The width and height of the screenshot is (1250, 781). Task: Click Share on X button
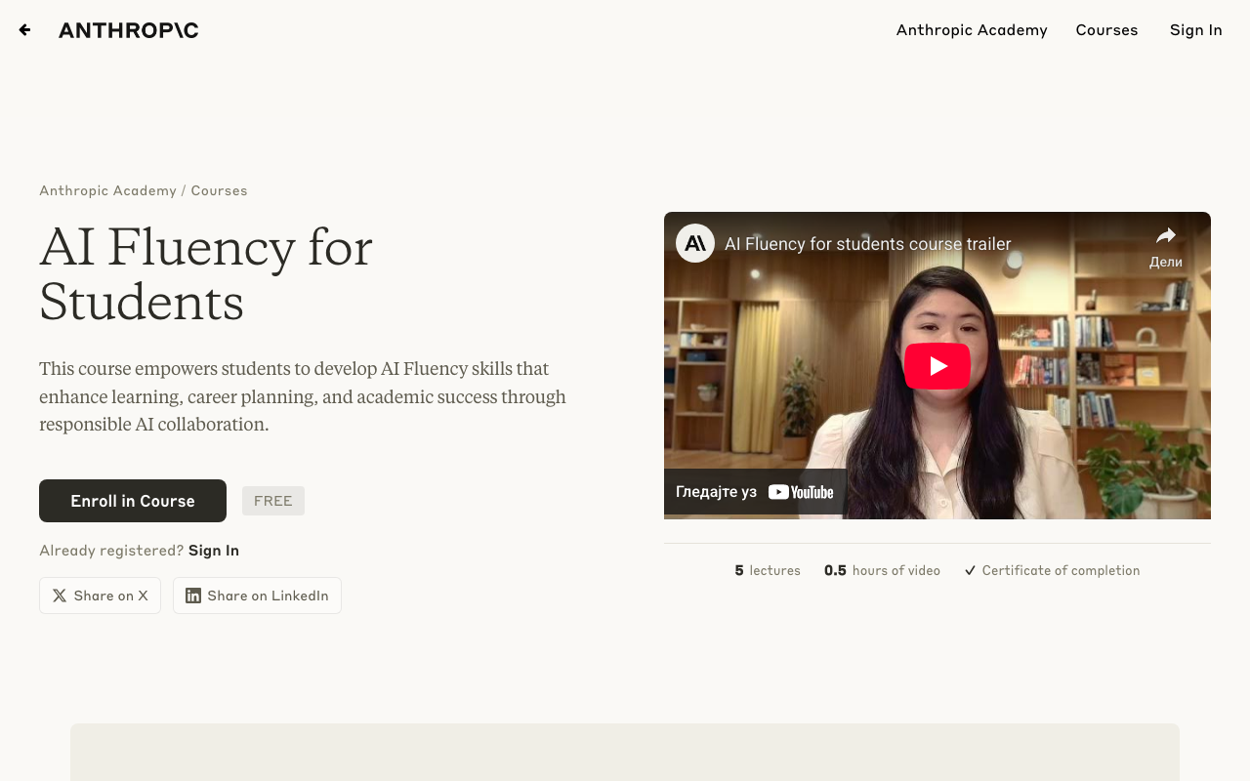point(100,596)
